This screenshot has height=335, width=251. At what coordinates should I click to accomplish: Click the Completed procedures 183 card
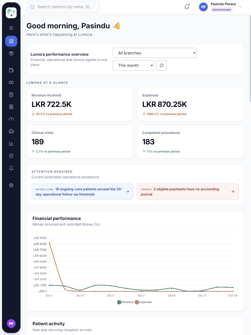click(190, 142)
